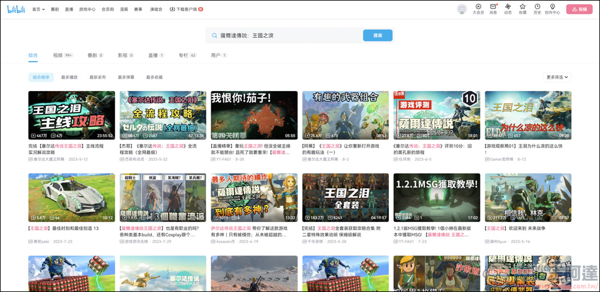Open uploader 离祀saiki profile
The image size is (600, 292).
42,242
